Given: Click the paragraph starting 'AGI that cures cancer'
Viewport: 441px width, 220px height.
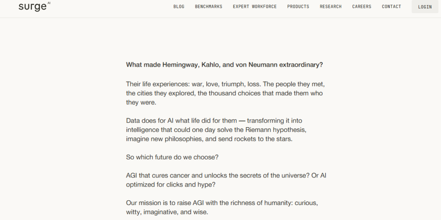Looking at the screenshot, I should point(226,180).
